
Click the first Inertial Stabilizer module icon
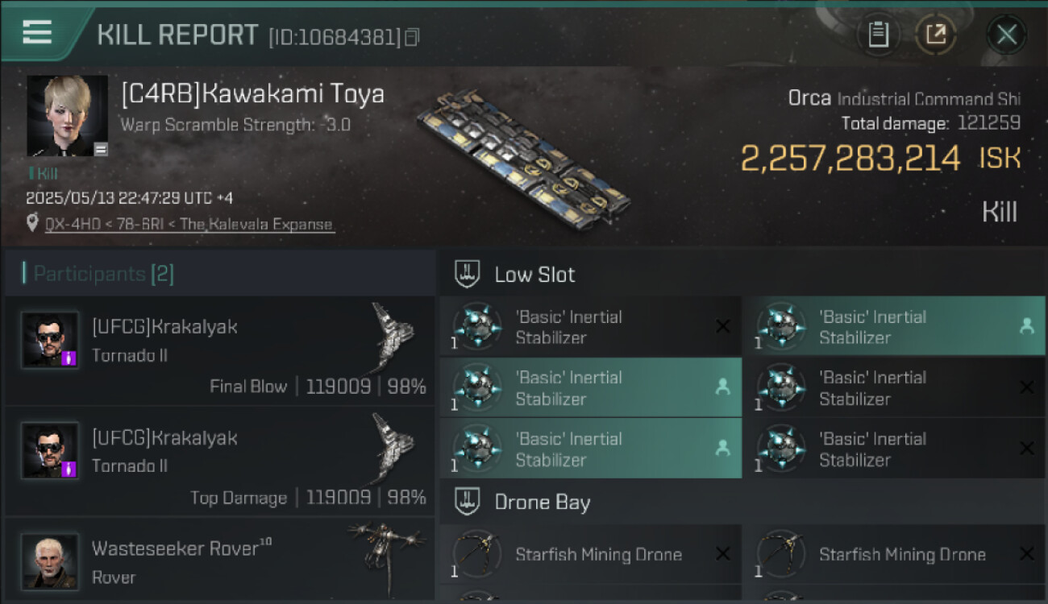(477, 326)
